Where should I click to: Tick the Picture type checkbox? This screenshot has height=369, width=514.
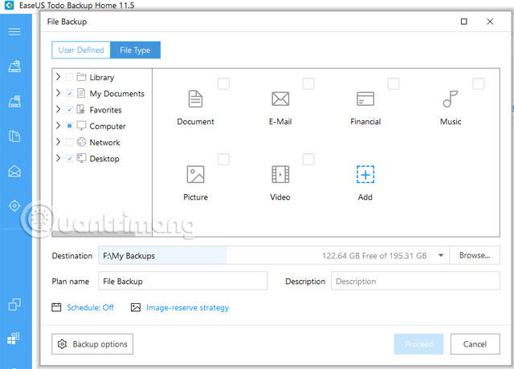[223, 160]
